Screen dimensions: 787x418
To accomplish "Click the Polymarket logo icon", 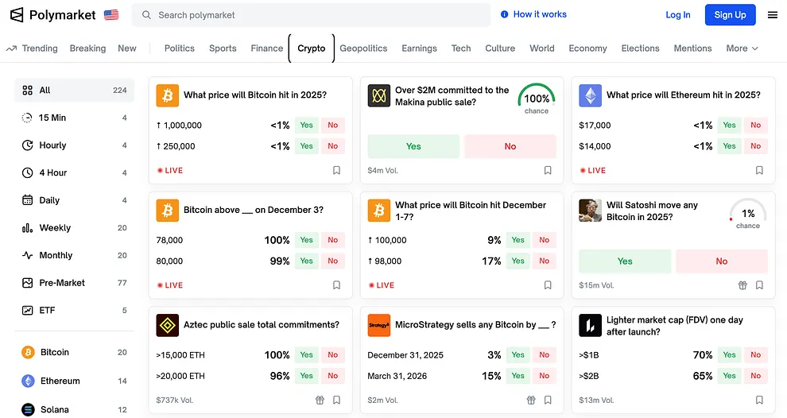I will click(x=17, y=15).
